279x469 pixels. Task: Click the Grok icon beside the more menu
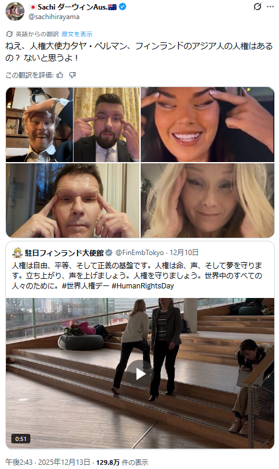(258, 7)
